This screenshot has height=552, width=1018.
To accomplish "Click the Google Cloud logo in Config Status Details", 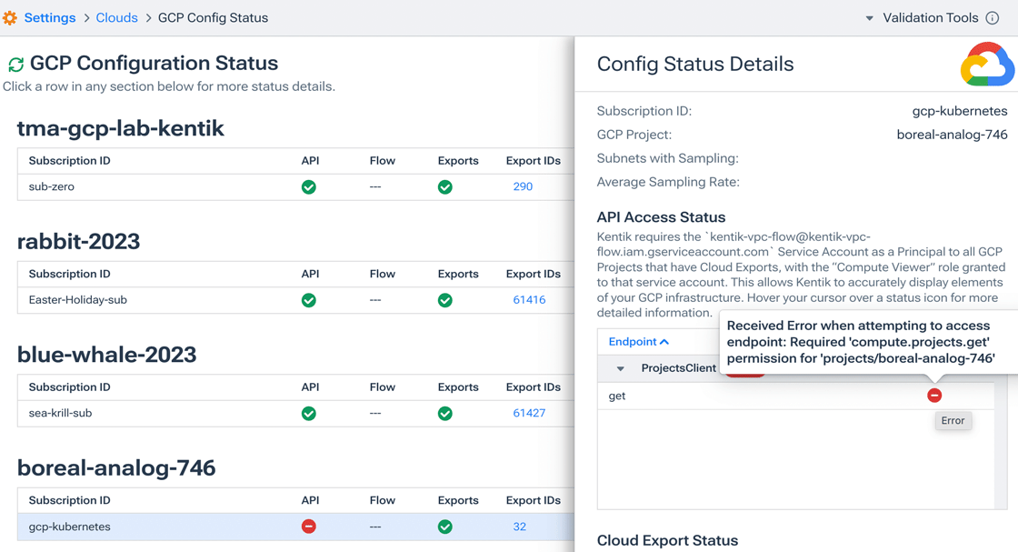I will click(x=988, y=64).
